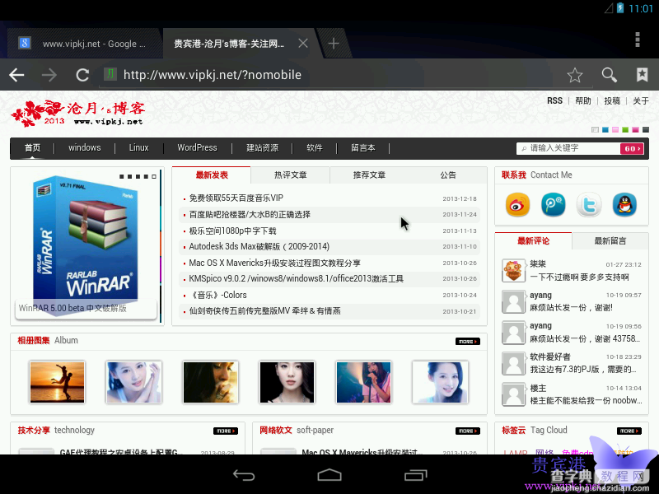Click more button in 相册图集 Album
Screen dimensions: 659x494
467,342
